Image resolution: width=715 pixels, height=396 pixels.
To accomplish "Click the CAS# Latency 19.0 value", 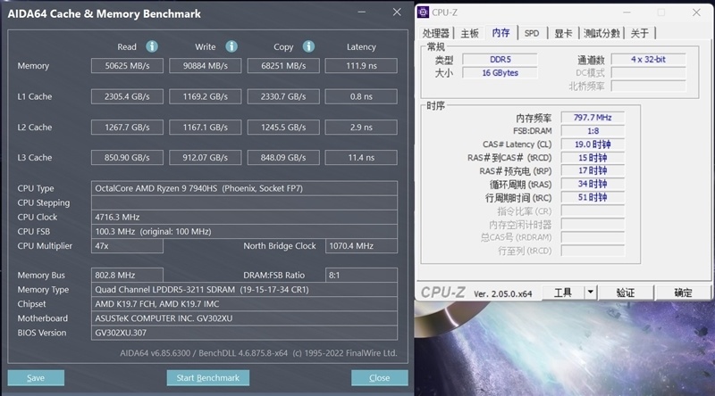I will 593,144.
